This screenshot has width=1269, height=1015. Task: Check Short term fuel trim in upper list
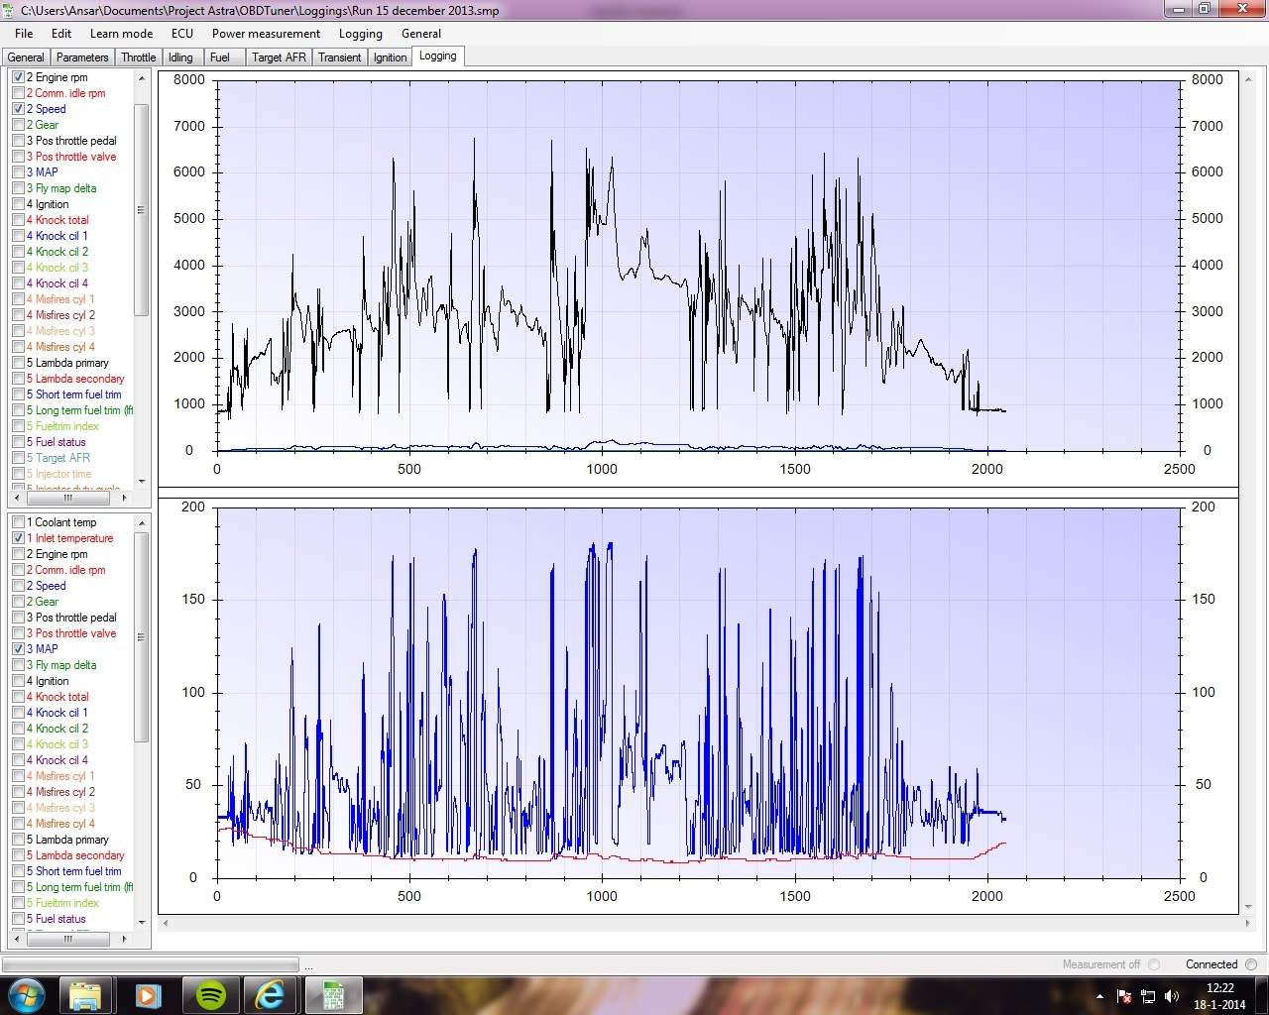click(x=18, y=395)
